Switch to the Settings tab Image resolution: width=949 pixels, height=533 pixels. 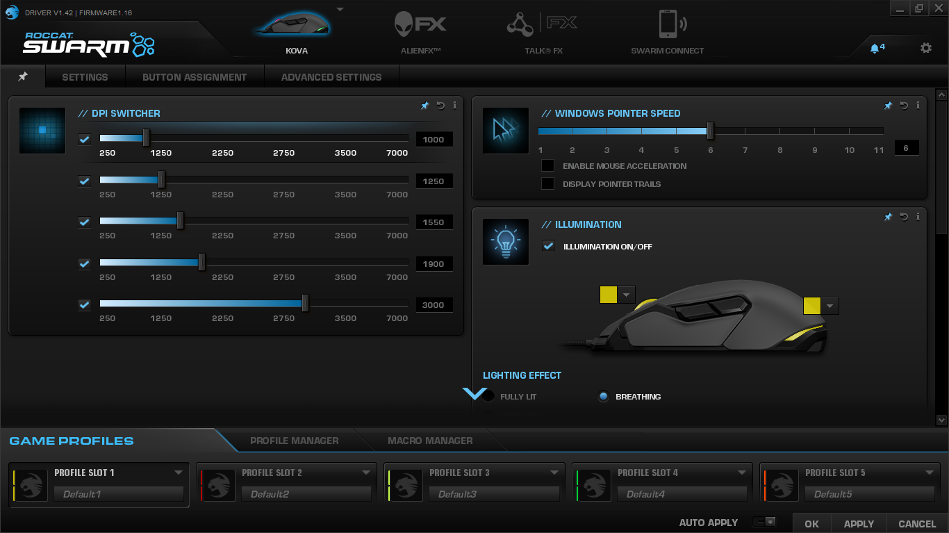pyautogui.click(x=85, y=77)
